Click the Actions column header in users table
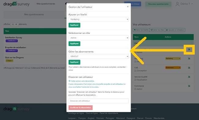 (168, 37)
